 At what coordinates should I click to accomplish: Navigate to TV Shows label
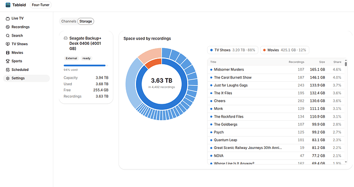click(19, 44)
